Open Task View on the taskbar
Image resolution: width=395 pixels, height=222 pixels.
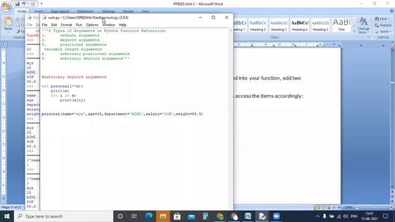(134, 216)
